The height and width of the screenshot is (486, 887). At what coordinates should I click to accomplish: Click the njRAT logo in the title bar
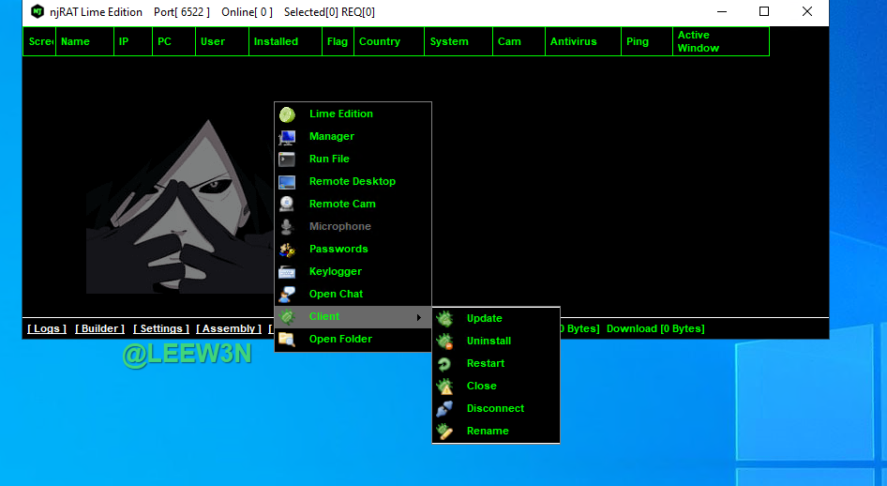click(x=38, y=12)
